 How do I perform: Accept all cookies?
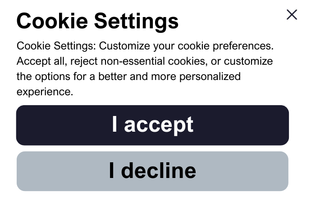click(x=152, y=125)
